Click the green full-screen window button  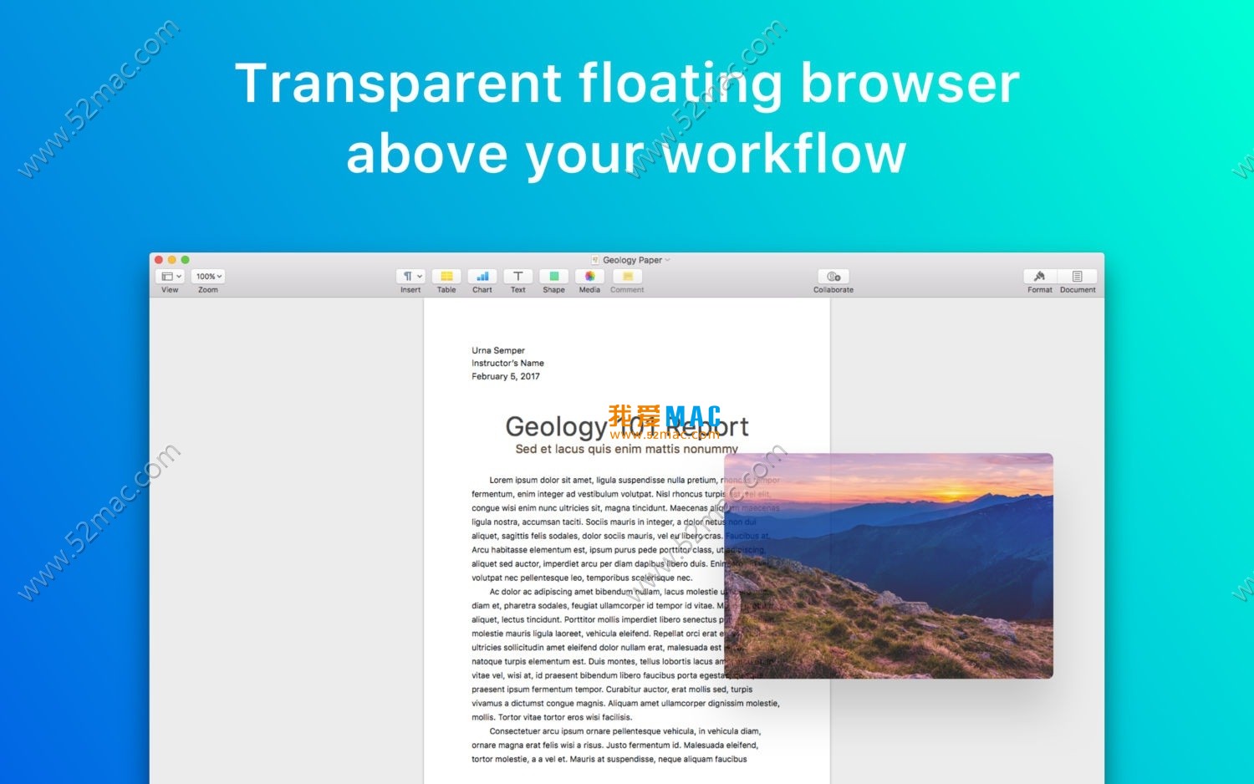pyautogui.click(x=186, y=260)
